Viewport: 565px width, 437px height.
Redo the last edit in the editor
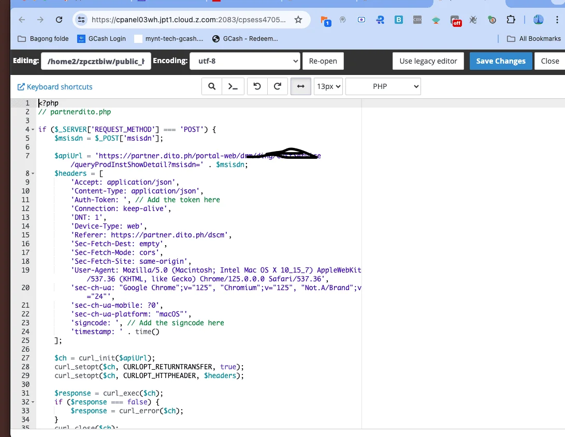pos(278,86)
